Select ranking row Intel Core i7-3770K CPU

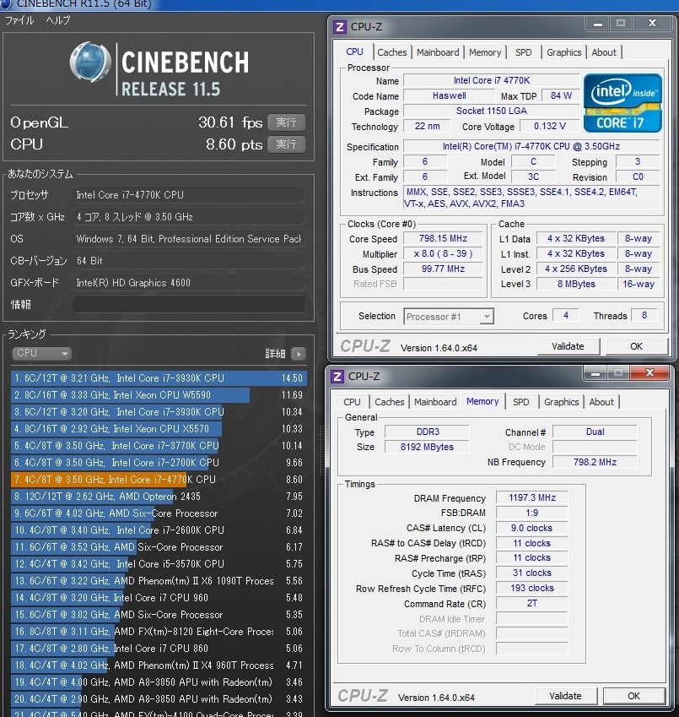(159, 446)
